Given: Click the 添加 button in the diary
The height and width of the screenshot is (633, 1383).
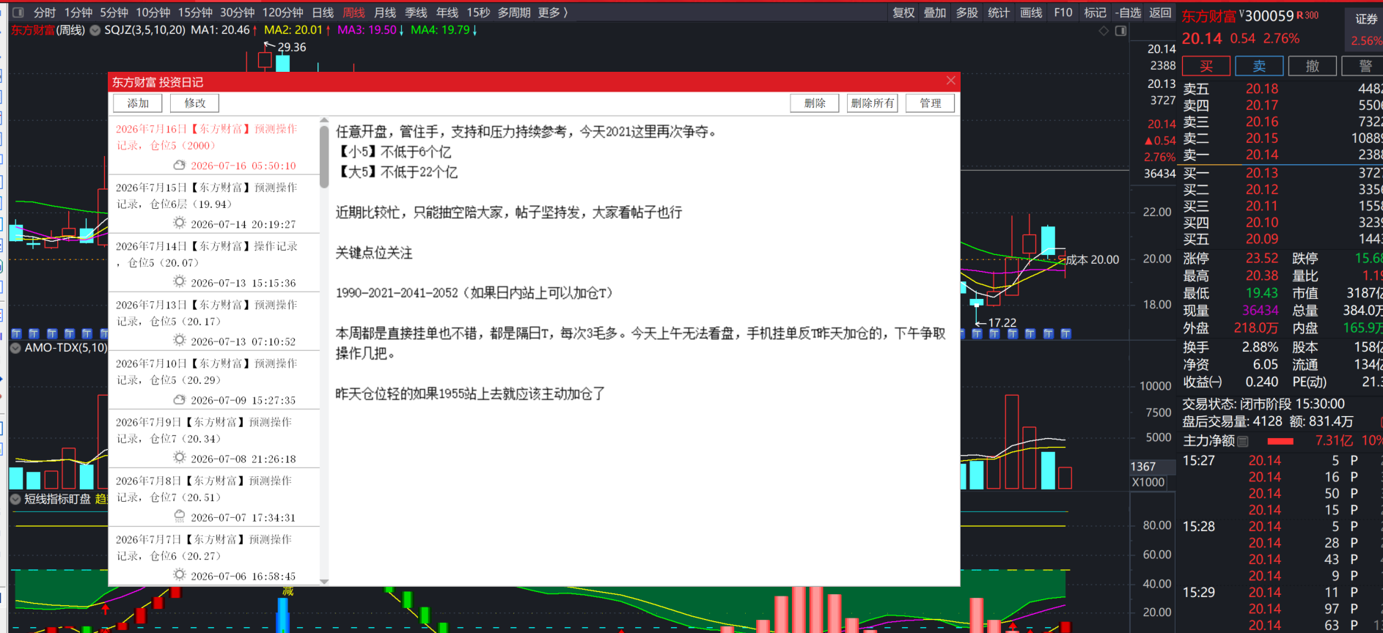Looking at the screenshot, I should pos(138,103).
